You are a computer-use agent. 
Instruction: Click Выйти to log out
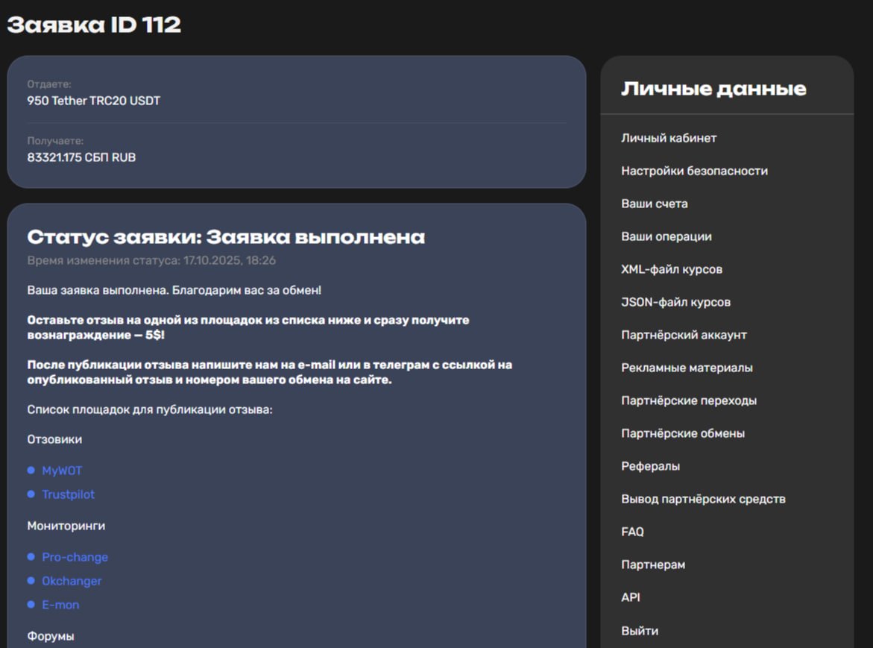coord(639,631)
